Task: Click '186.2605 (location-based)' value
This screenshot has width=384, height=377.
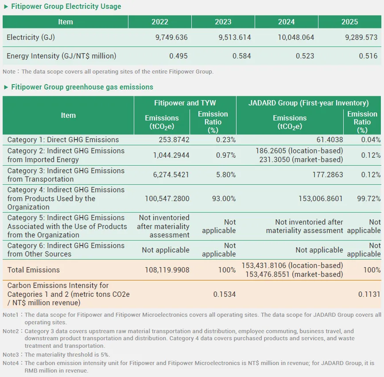Action: 299,151
